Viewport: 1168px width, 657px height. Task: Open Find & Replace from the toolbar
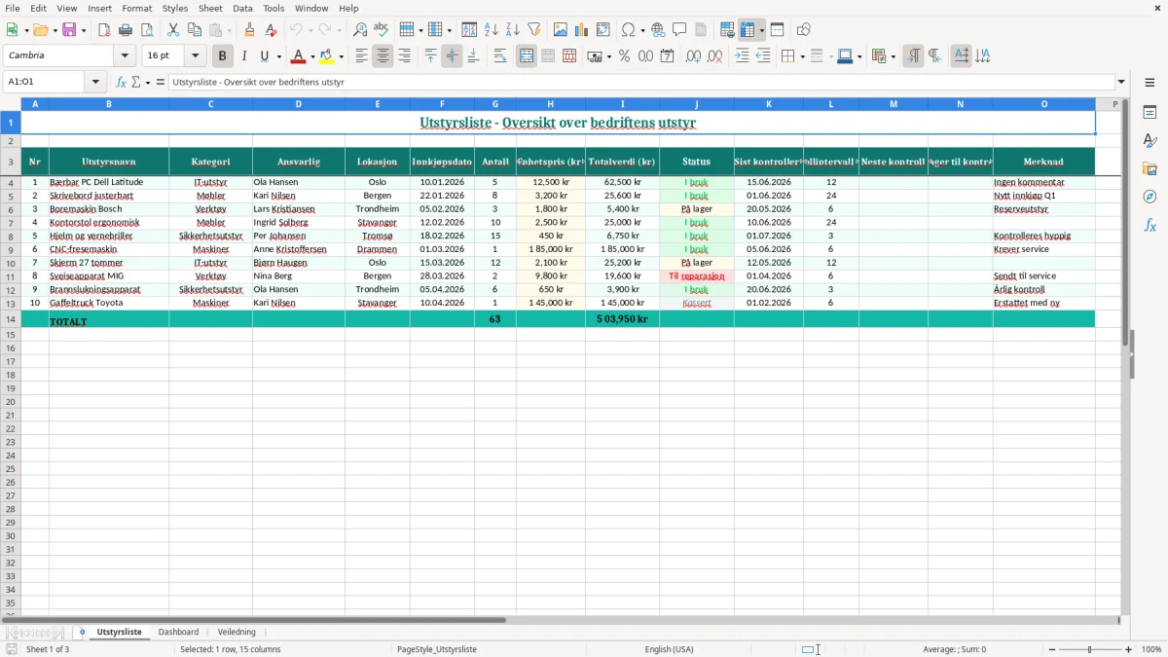point(360,30)
